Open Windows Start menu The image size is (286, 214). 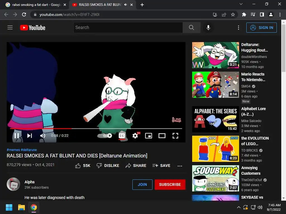pos(9,207)
